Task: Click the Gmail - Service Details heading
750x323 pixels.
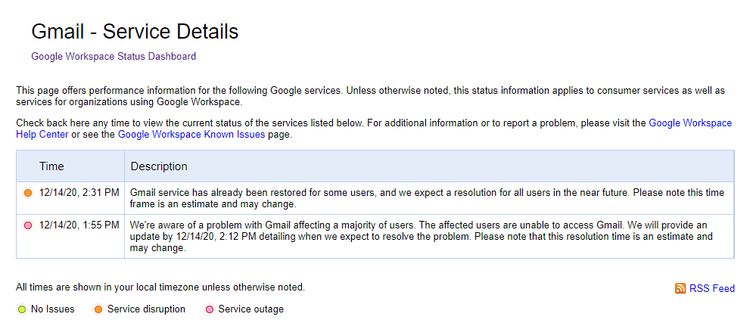Action: click(135, 32)
